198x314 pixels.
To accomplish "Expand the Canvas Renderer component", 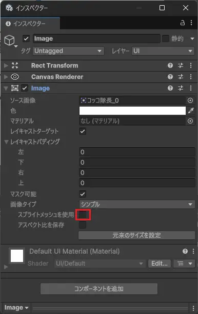I will [6, 77].
